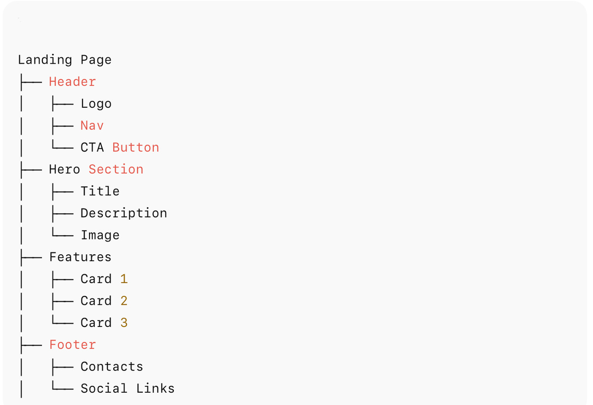Click the black word Hero
593x405 pixels.
coord(64,169)
